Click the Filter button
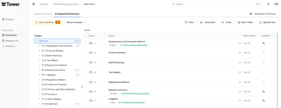The height and width of the screenshot is (108, 281). point(189,22)
